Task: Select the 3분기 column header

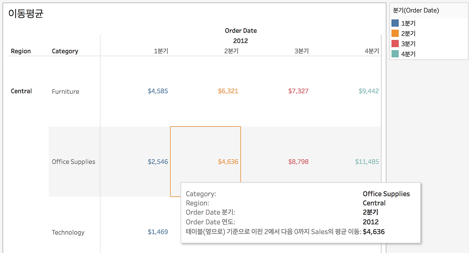Action: (x=302, y=51)
